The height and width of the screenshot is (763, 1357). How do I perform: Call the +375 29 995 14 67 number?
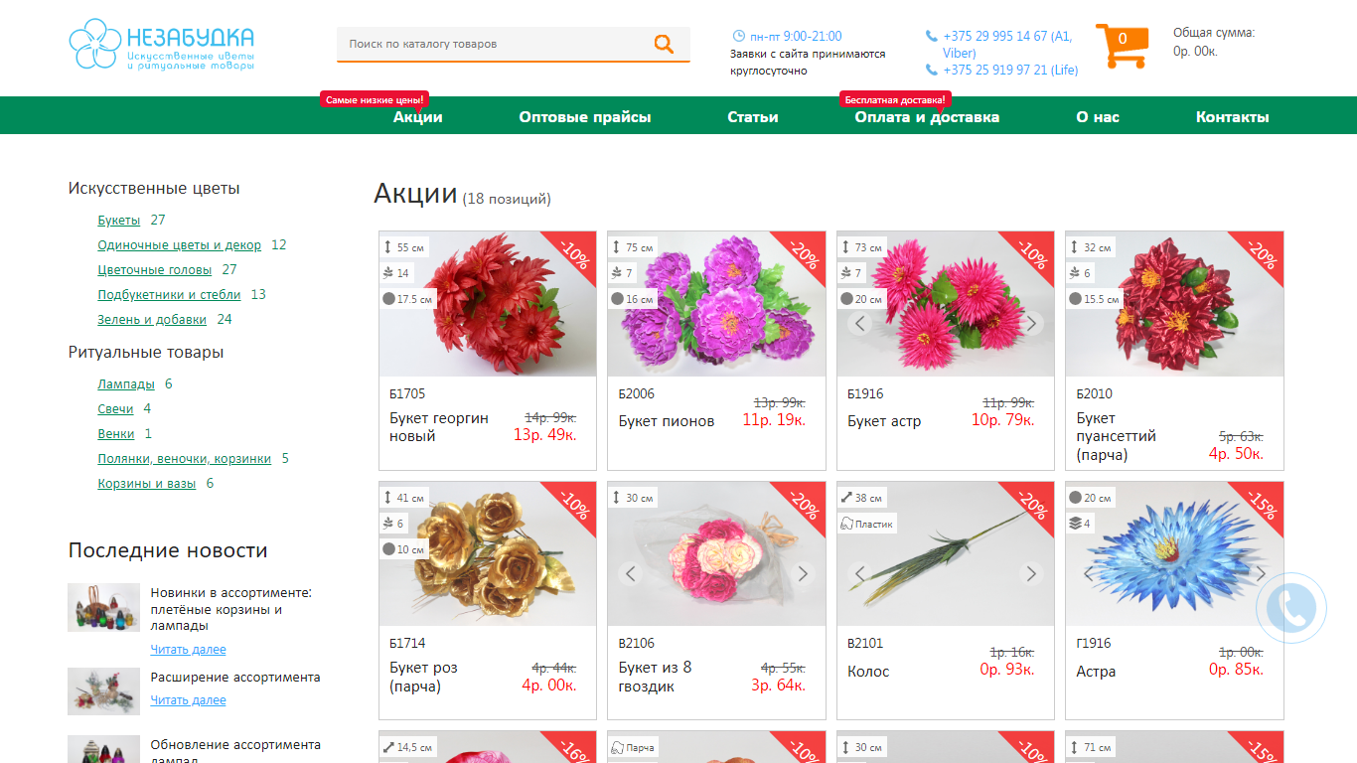[1007, 44]
